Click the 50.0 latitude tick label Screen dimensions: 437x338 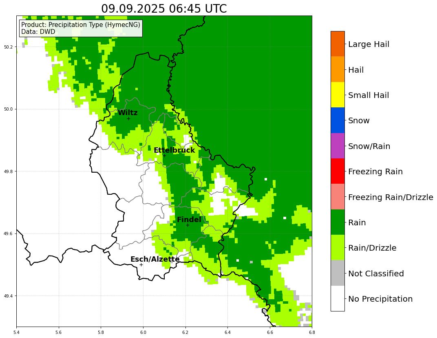point(9,109)
